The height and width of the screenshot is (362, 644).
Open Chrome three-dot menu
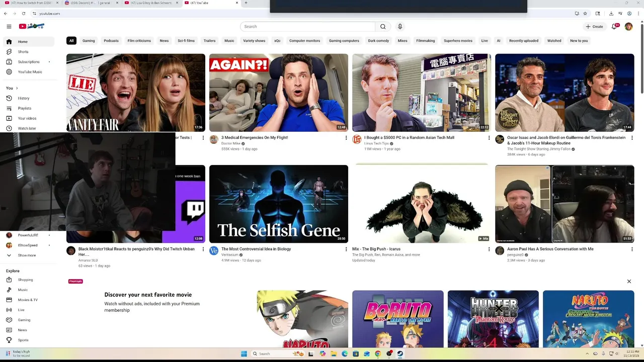638,14
